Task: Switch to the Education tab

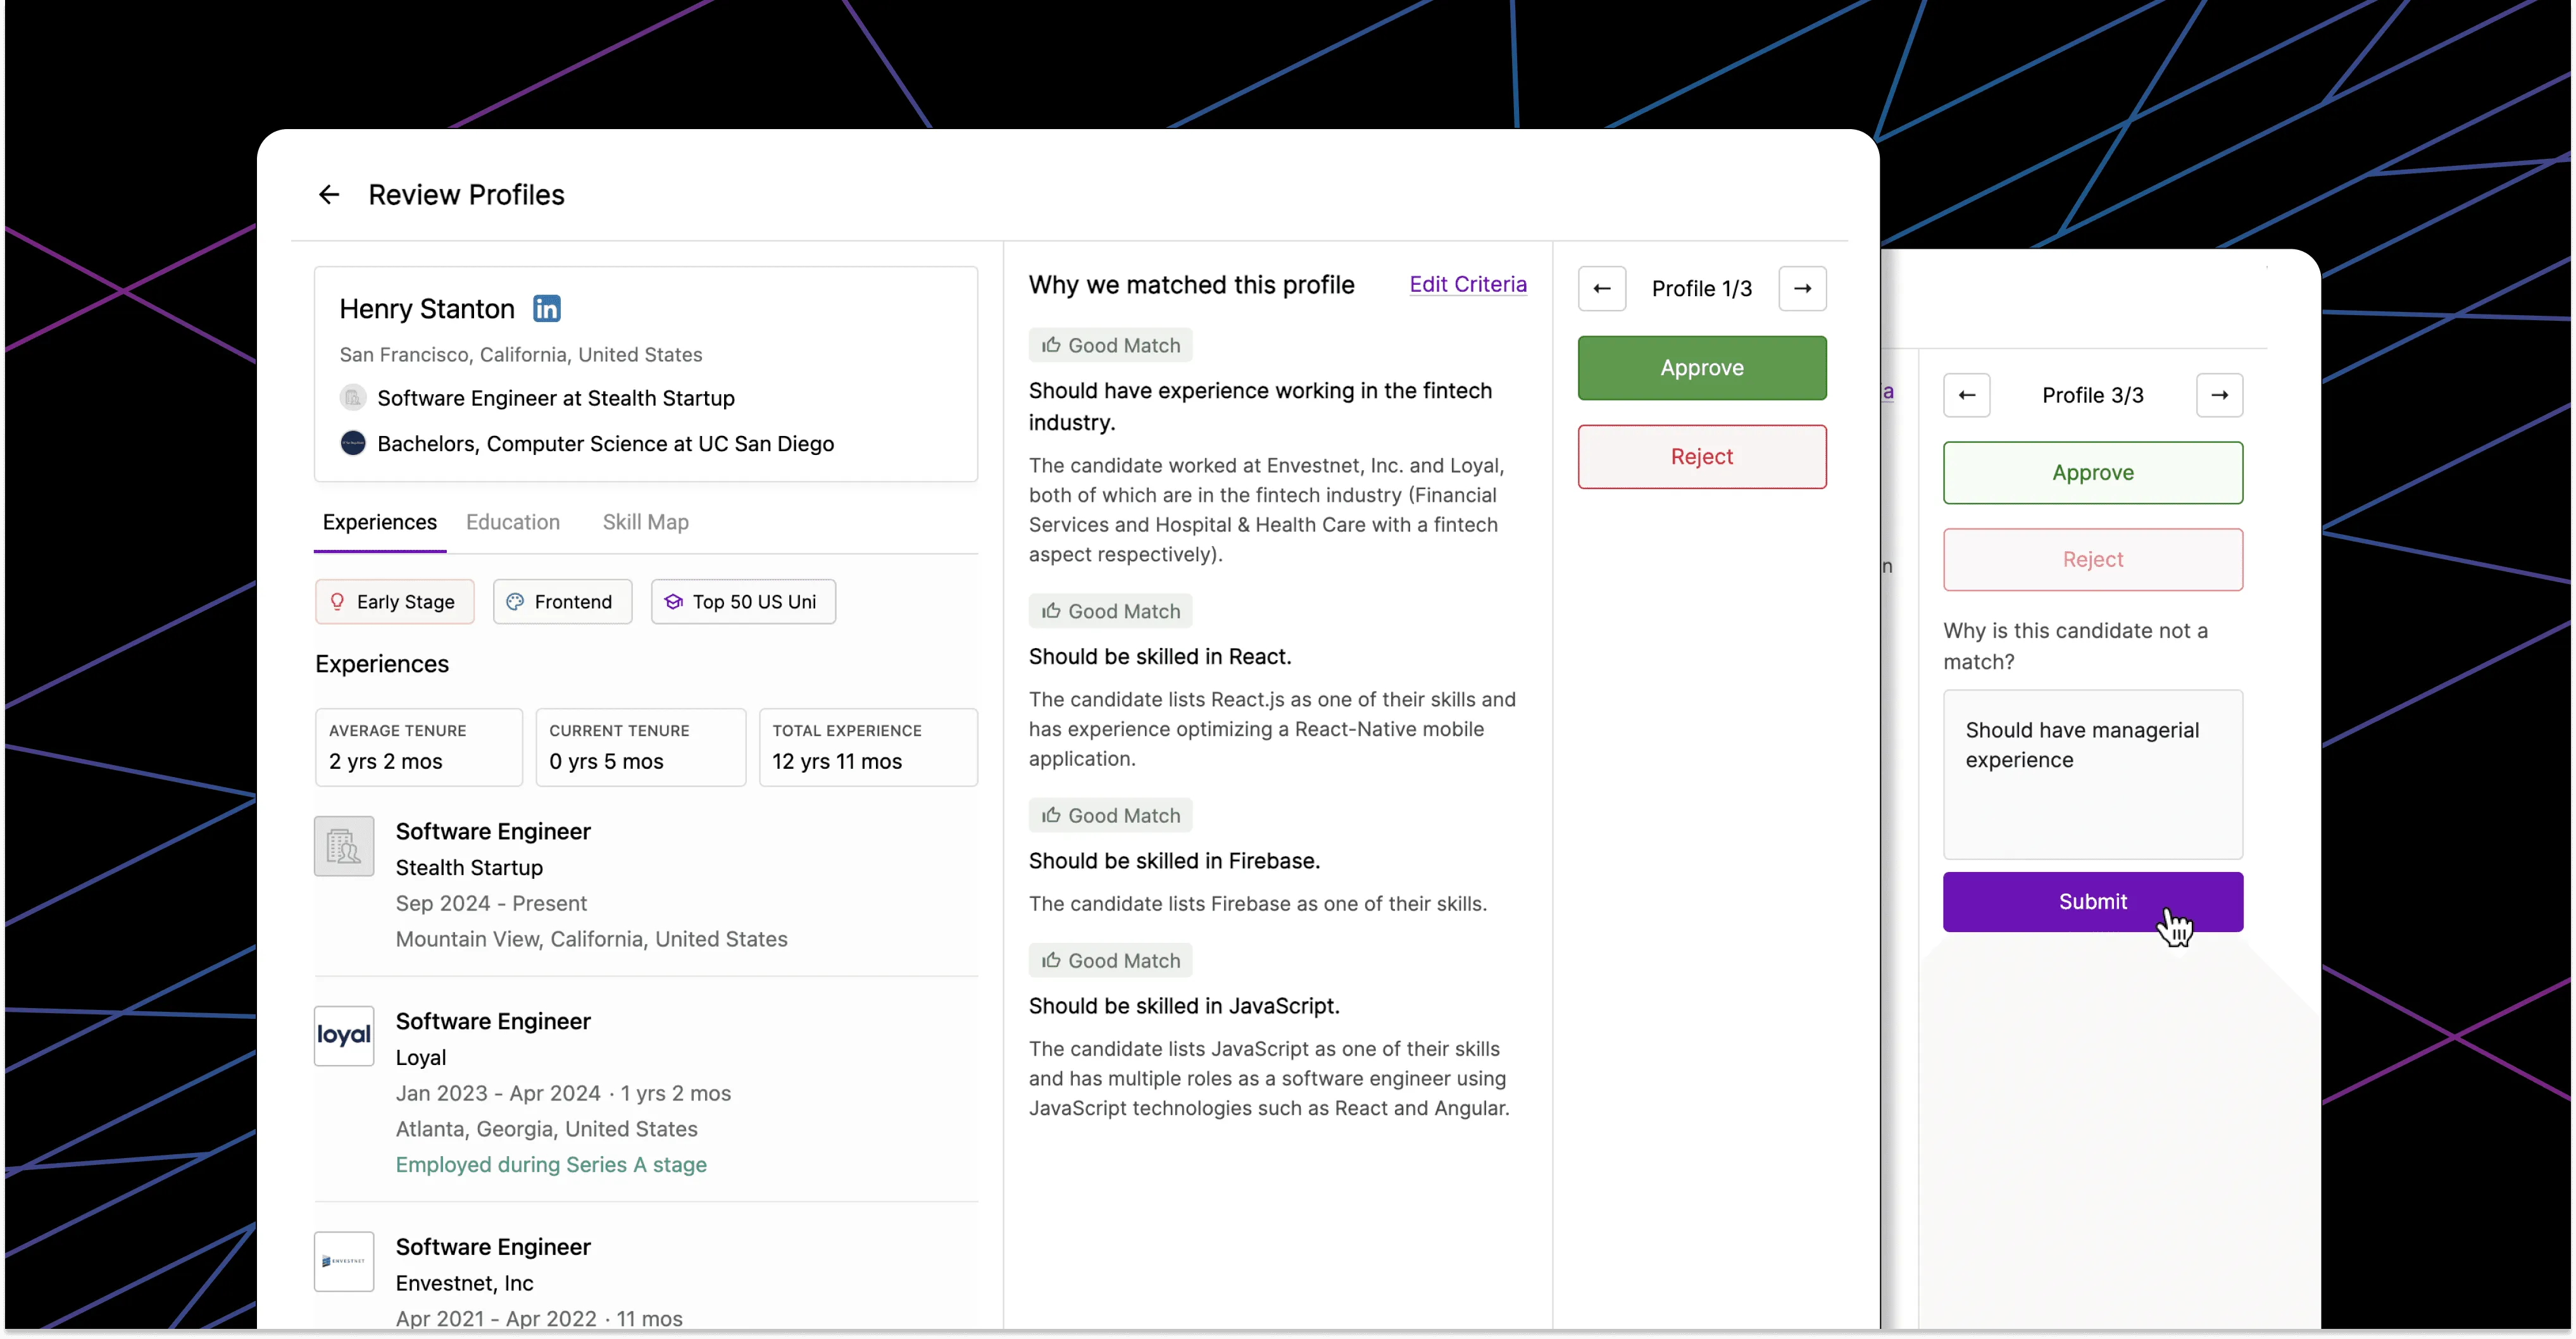Action: tap(513, 522)
